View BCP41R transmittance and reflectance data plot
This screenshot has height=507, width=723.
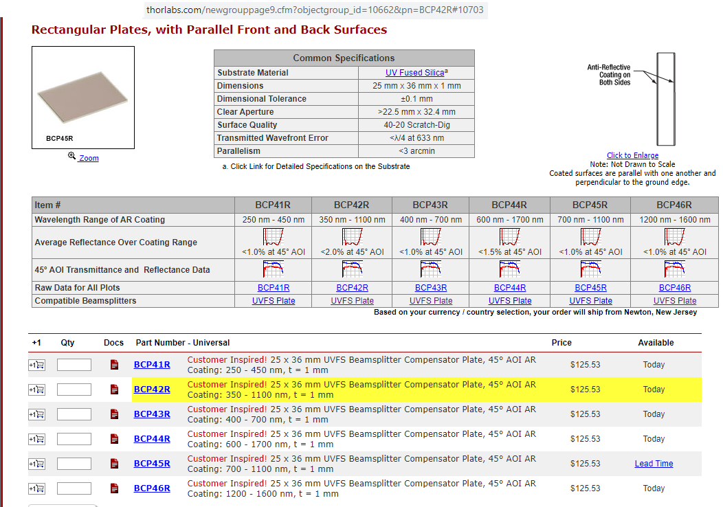tap(274, 269)
